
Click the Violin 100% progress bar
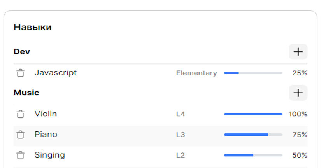pyautogui.click(x=253, y=114)
